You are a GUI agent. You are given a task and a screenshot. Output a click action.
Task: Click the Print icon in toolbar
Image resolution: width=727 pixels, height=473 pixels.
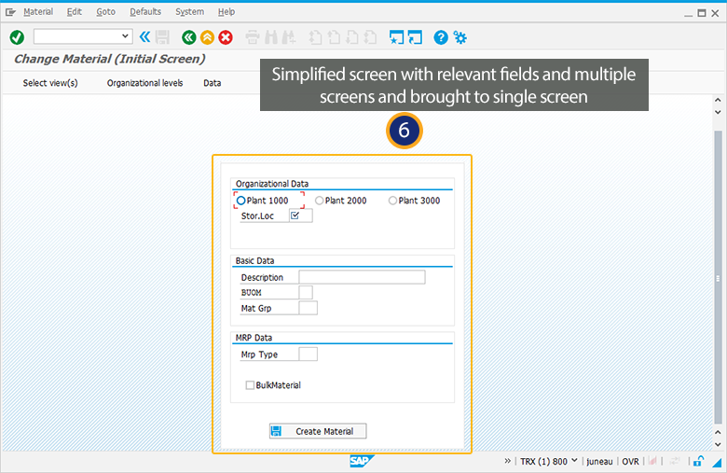253,37
